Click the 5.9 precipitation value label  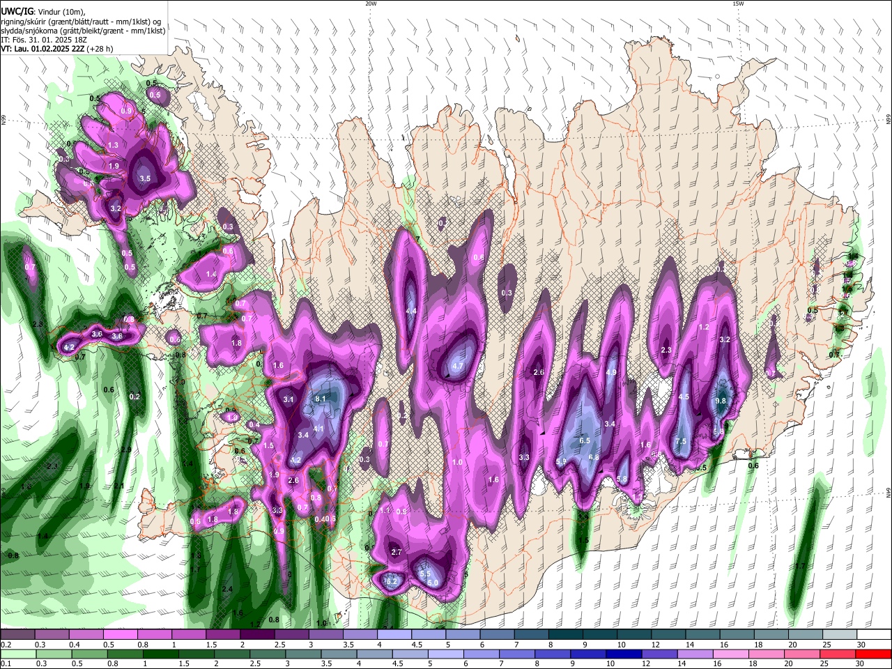[x=562, y=461]
